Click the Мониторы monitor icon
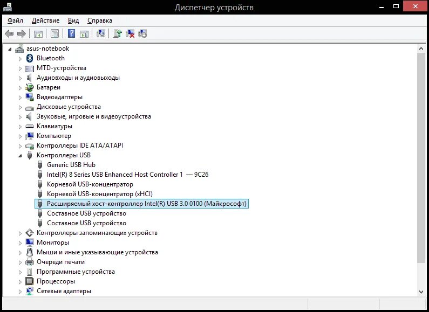 (x=30, y=242)
